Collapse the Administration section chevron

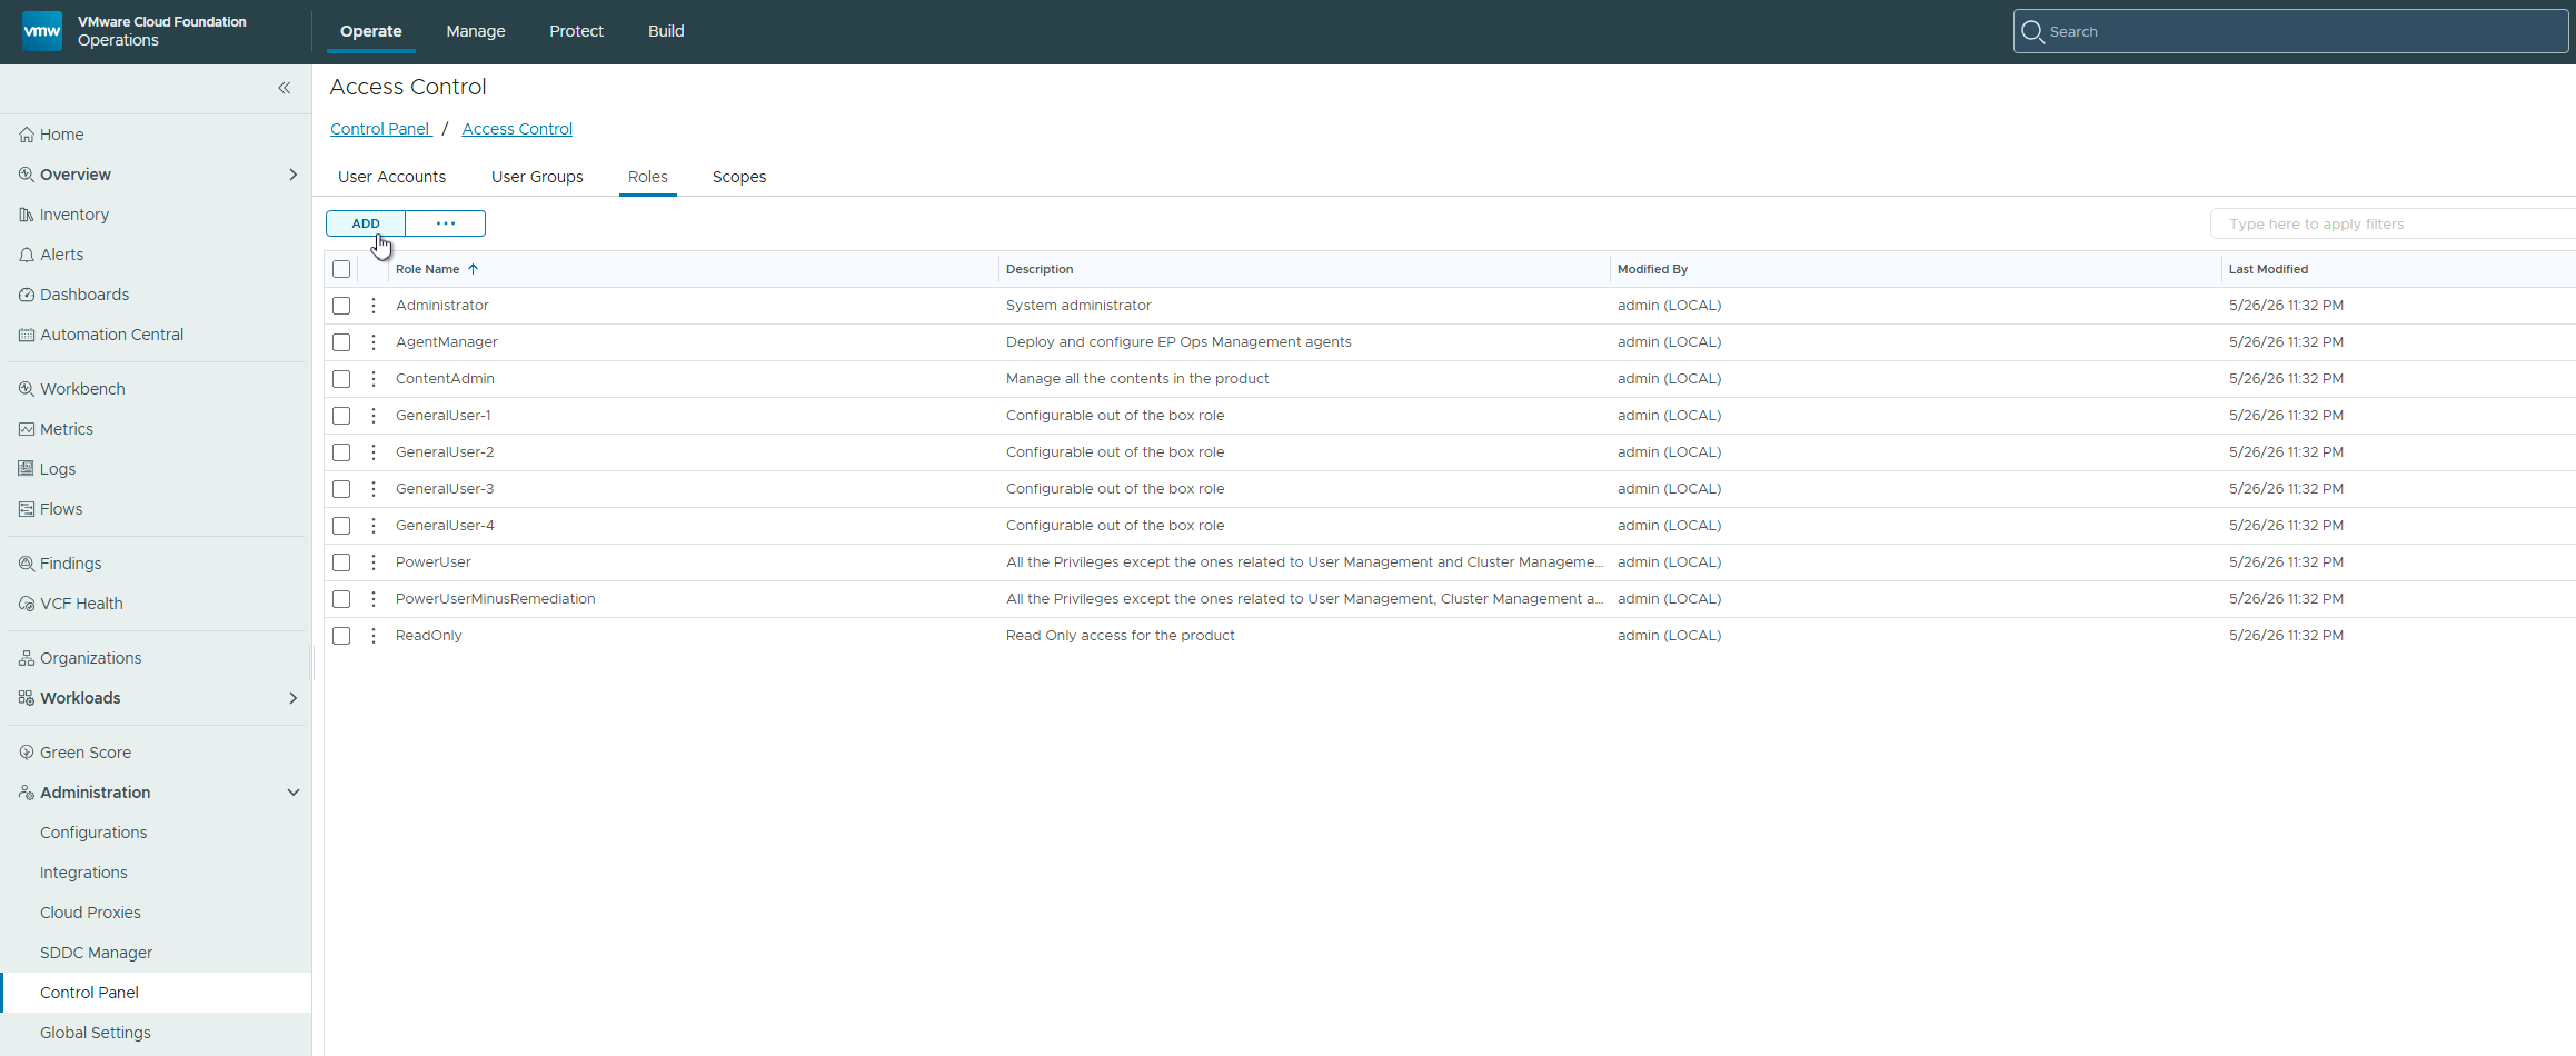(x=293, y=792)
